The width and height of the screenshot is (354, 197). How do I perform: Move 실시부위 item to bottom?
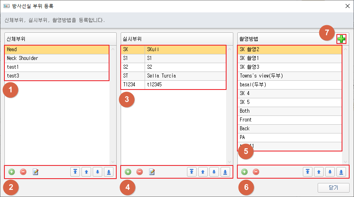[x=225, y=172]
